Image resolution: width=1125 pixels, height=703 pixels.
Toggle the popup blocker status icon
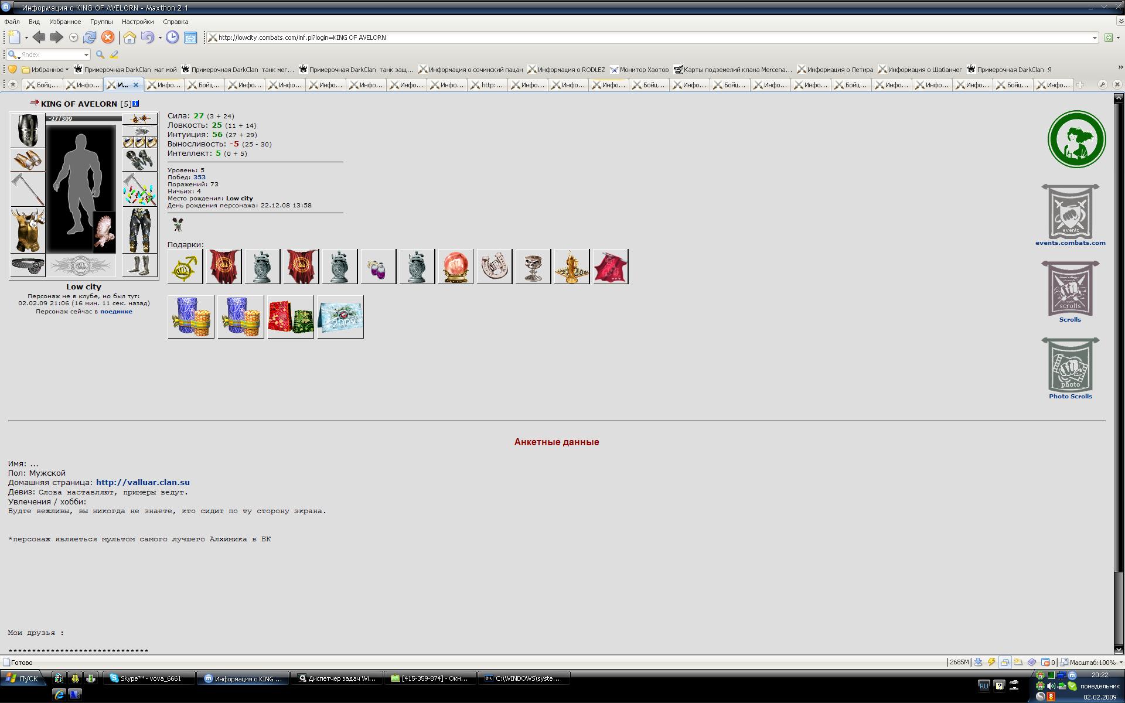pos(1045,662)
